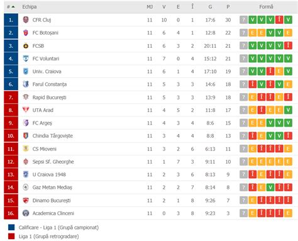
Task: Click the FC Voluntari crest icon
Action: point(26,59)
